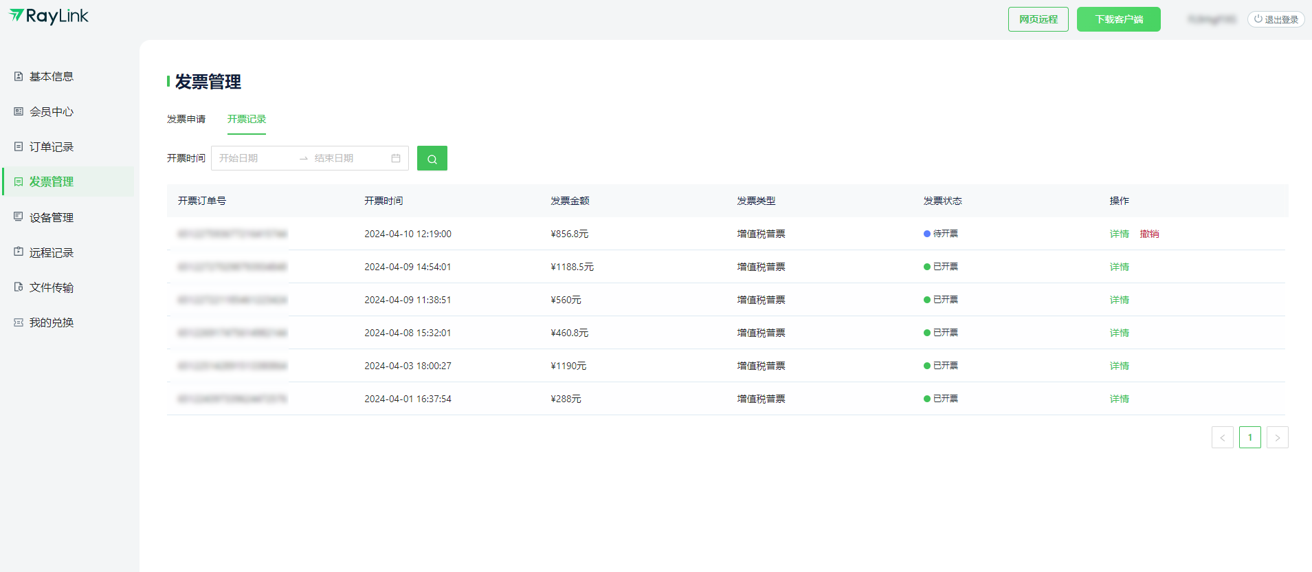This screenshot has width=1312, height=572.
Task: Click the 发票管理 page heading
Action: (x=208, y=82)
